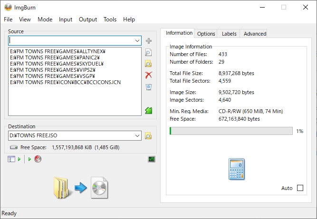Open the View menu
This screenshot has width=317, height=219.
(x=25, y=19)
